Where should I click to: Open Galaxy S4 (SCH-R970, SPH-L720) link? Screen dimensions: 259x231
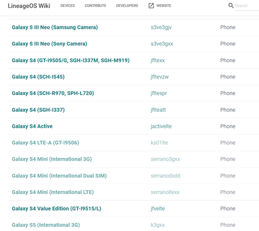pyautogui.click(x=53, y=93)
